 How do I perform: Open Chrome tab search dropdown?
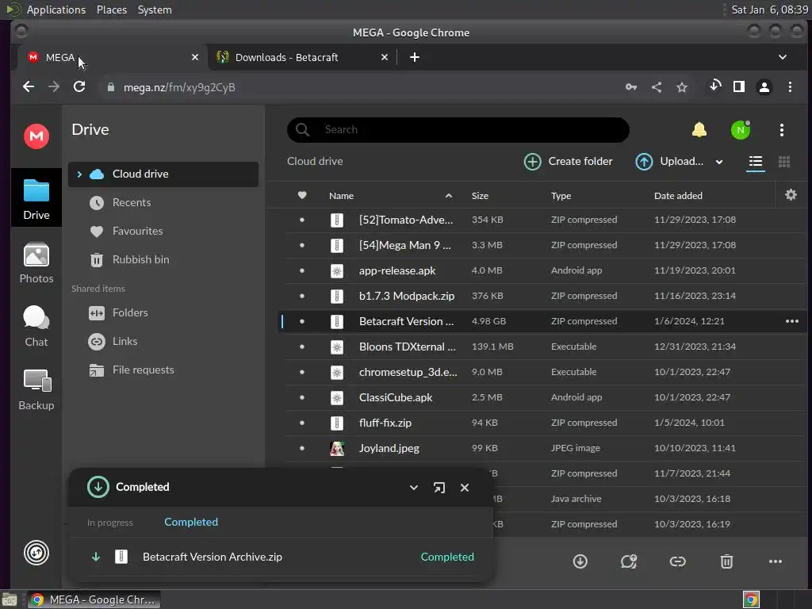[783, 57]
